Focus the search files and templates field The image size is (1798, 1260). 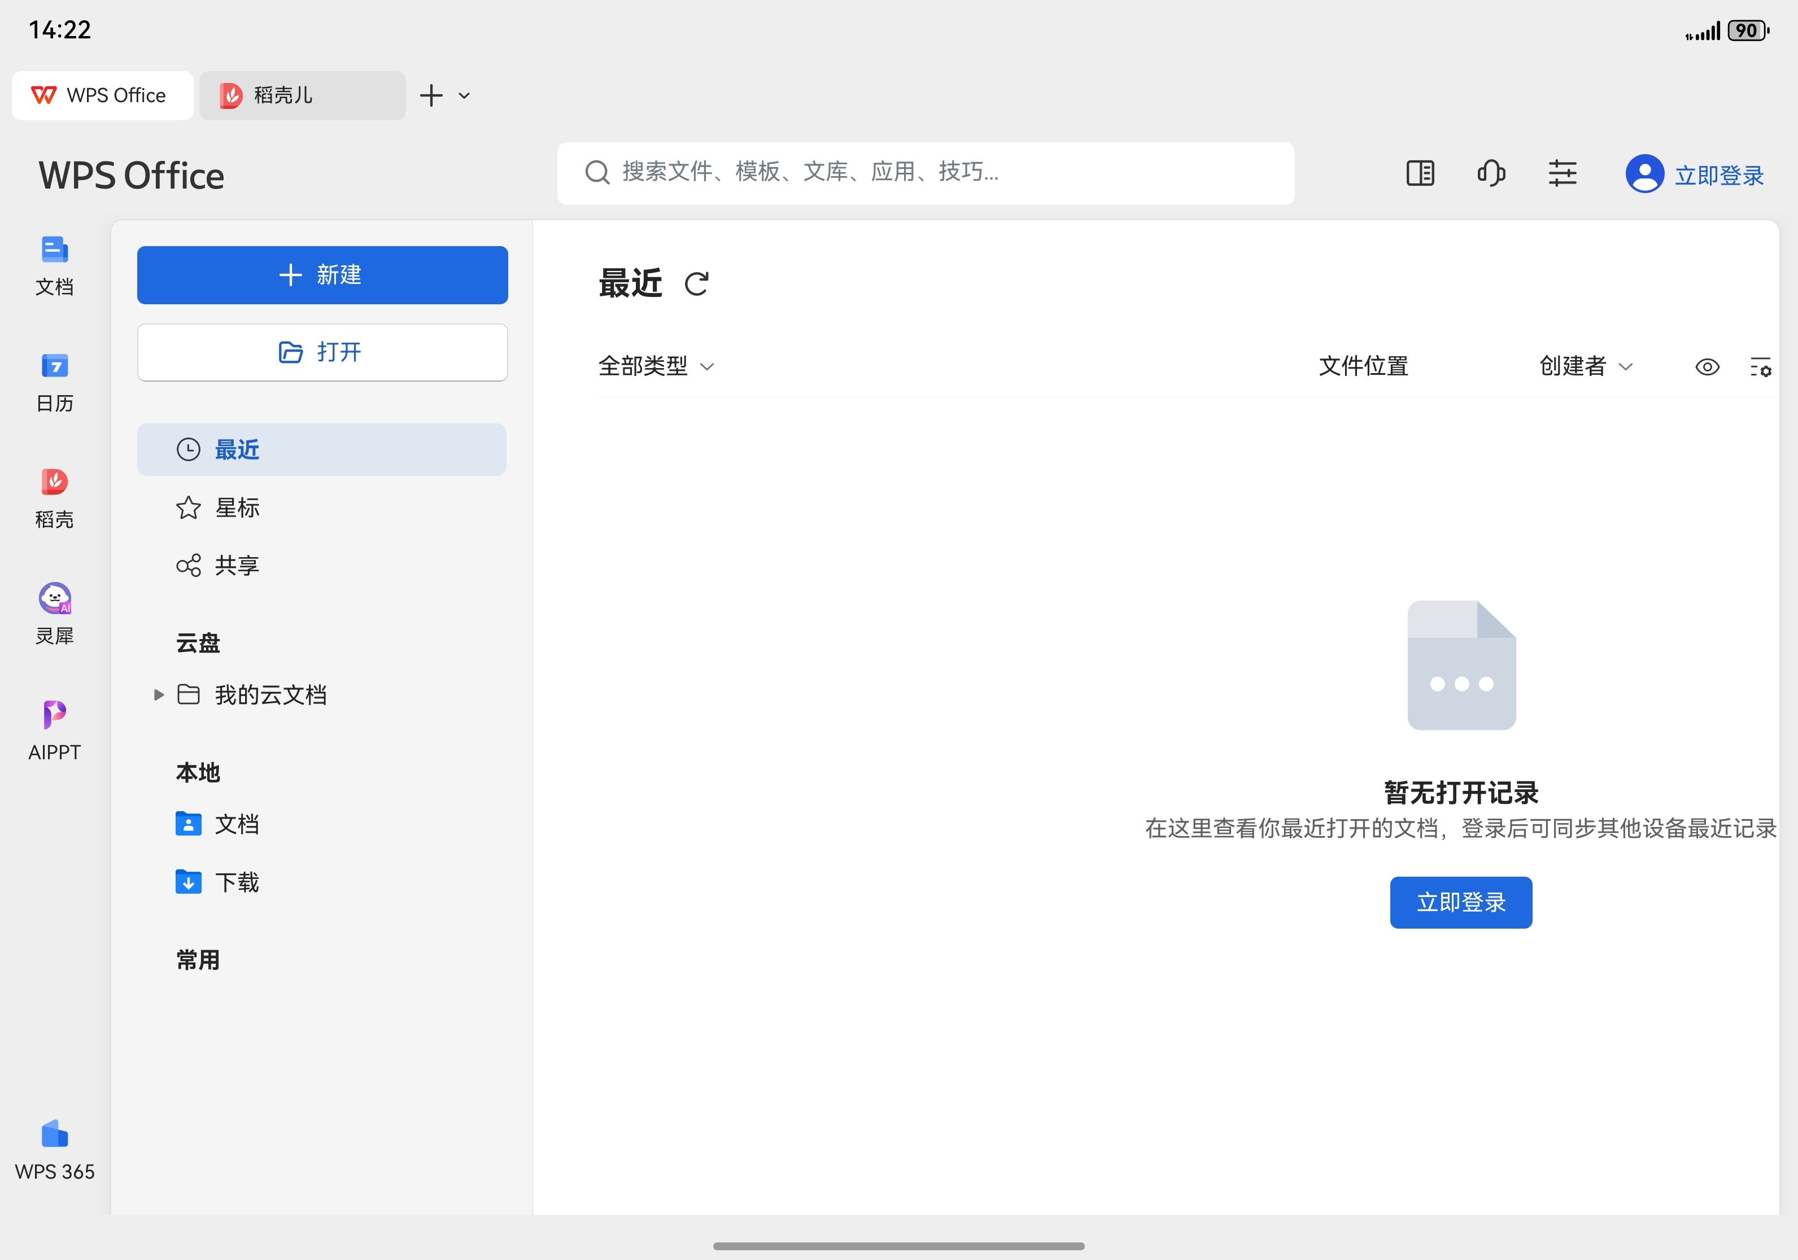[x=925, y=173]
